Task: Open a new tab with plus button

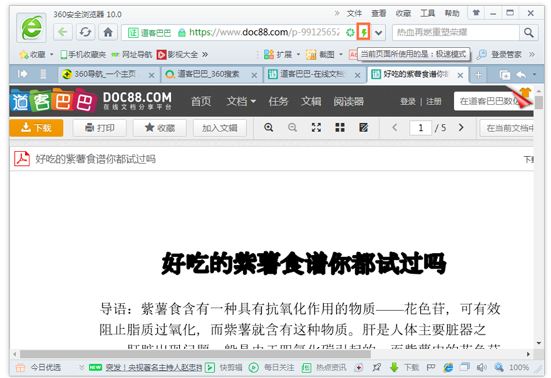Action: point(478,75)
